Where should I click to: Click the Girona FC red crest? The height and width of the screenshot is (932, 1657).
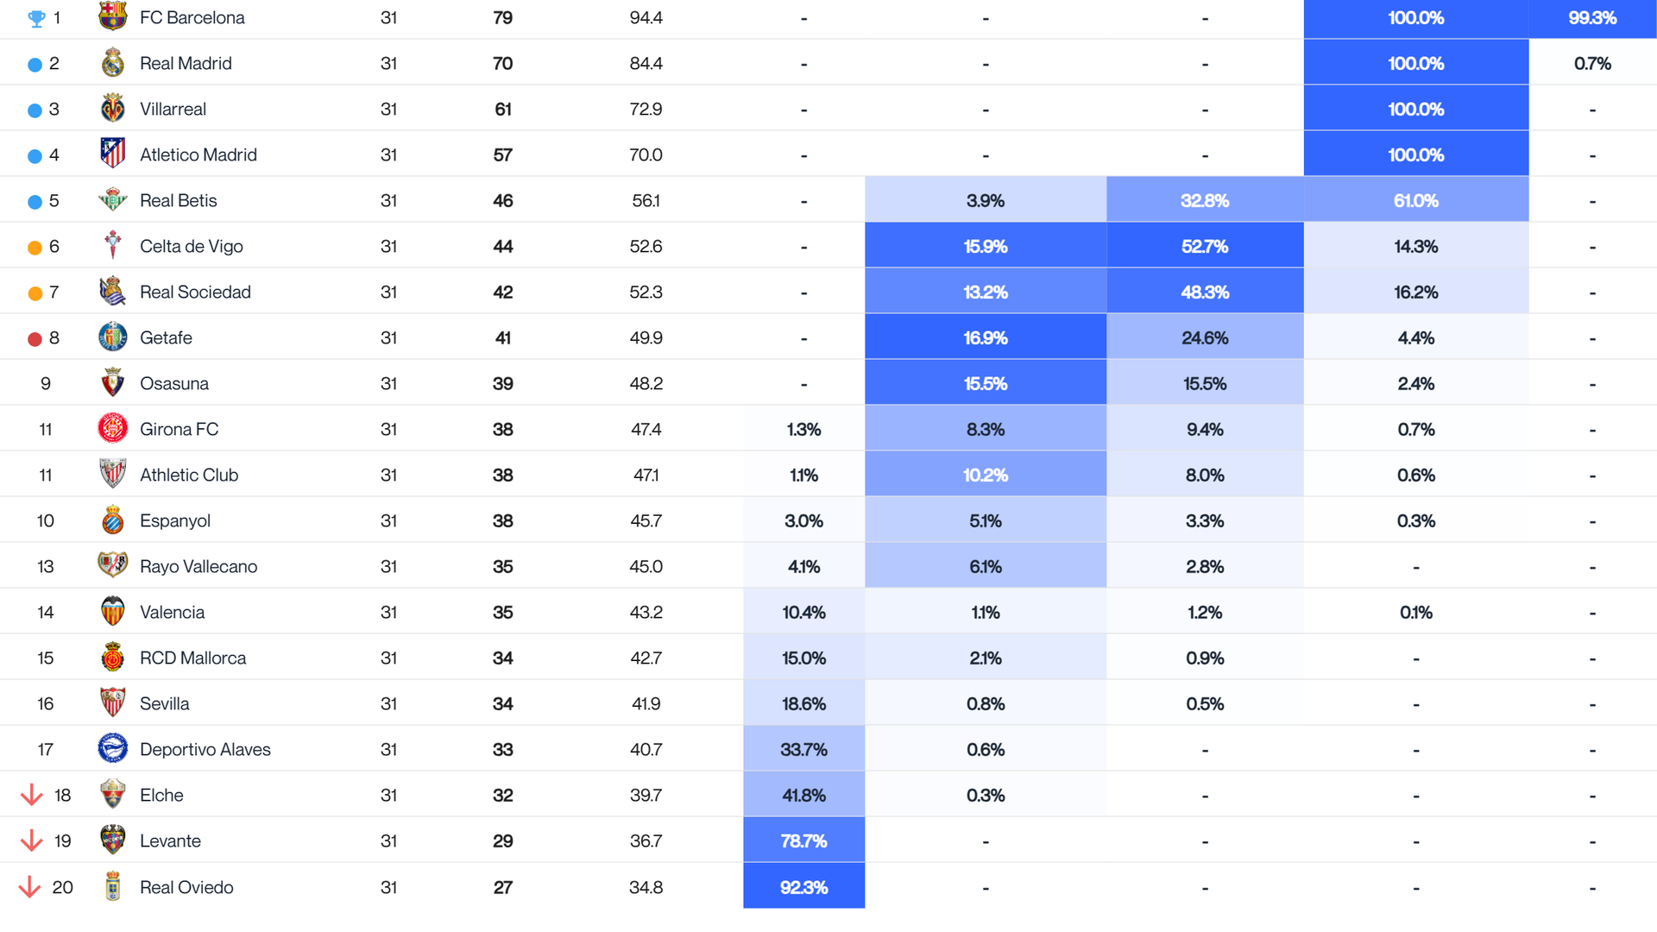113,429
